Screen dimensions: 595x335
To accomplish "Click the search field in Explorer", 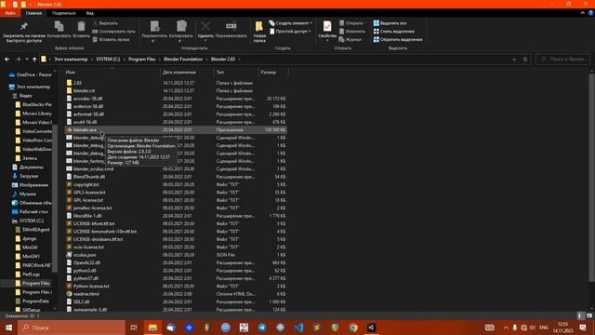I will click(x=562, y=60).
